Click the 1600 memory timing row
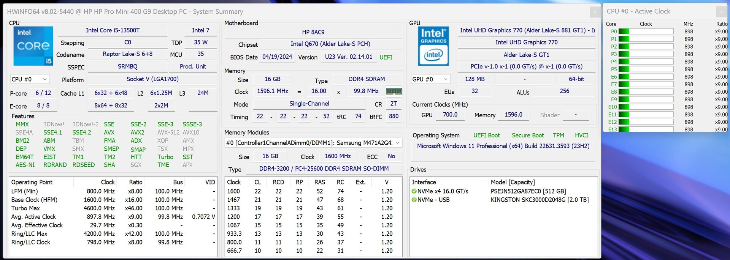This screenshot has height=260, width=730. [x=313, y=191]
